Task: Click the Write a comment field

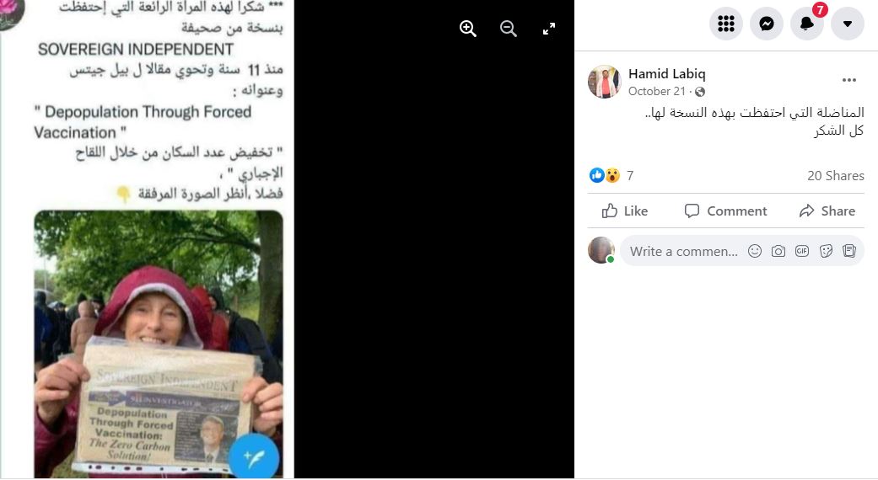Action: (683, 252)
